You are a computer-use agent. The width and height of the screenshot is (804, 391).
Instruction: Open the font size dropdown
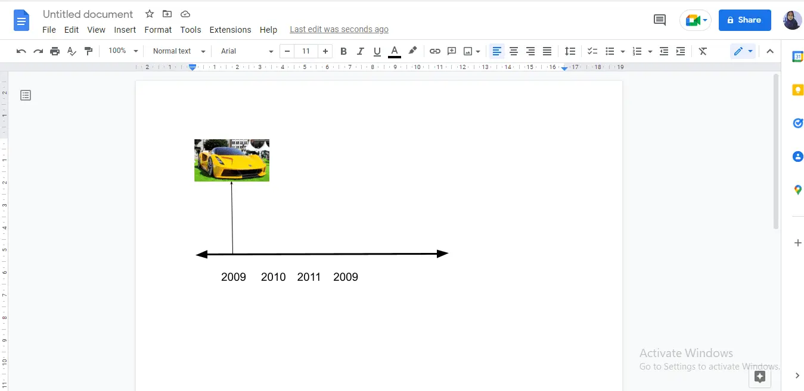point(306,51)
